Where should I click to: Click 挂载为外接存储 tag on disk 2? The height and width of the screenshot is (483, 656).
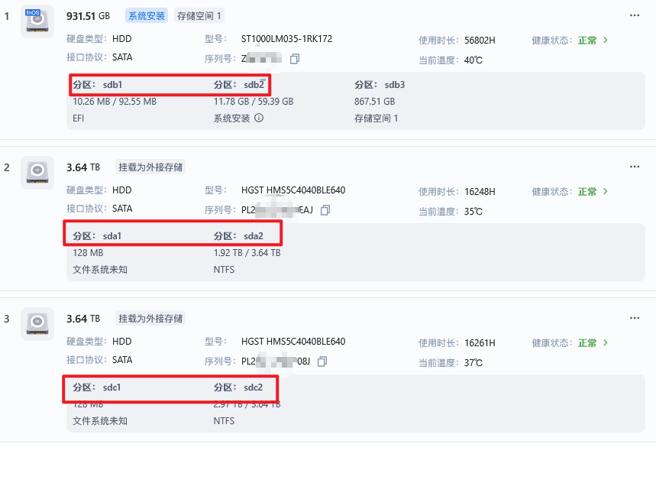point(150,167)
